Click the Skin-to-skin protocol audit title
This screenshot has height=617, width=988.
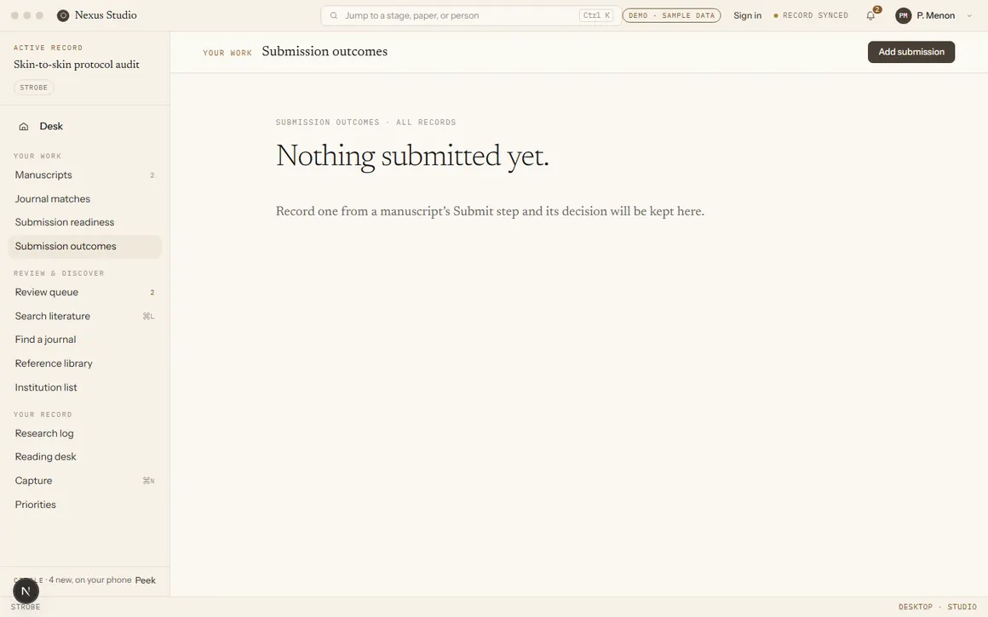point(77,64)
